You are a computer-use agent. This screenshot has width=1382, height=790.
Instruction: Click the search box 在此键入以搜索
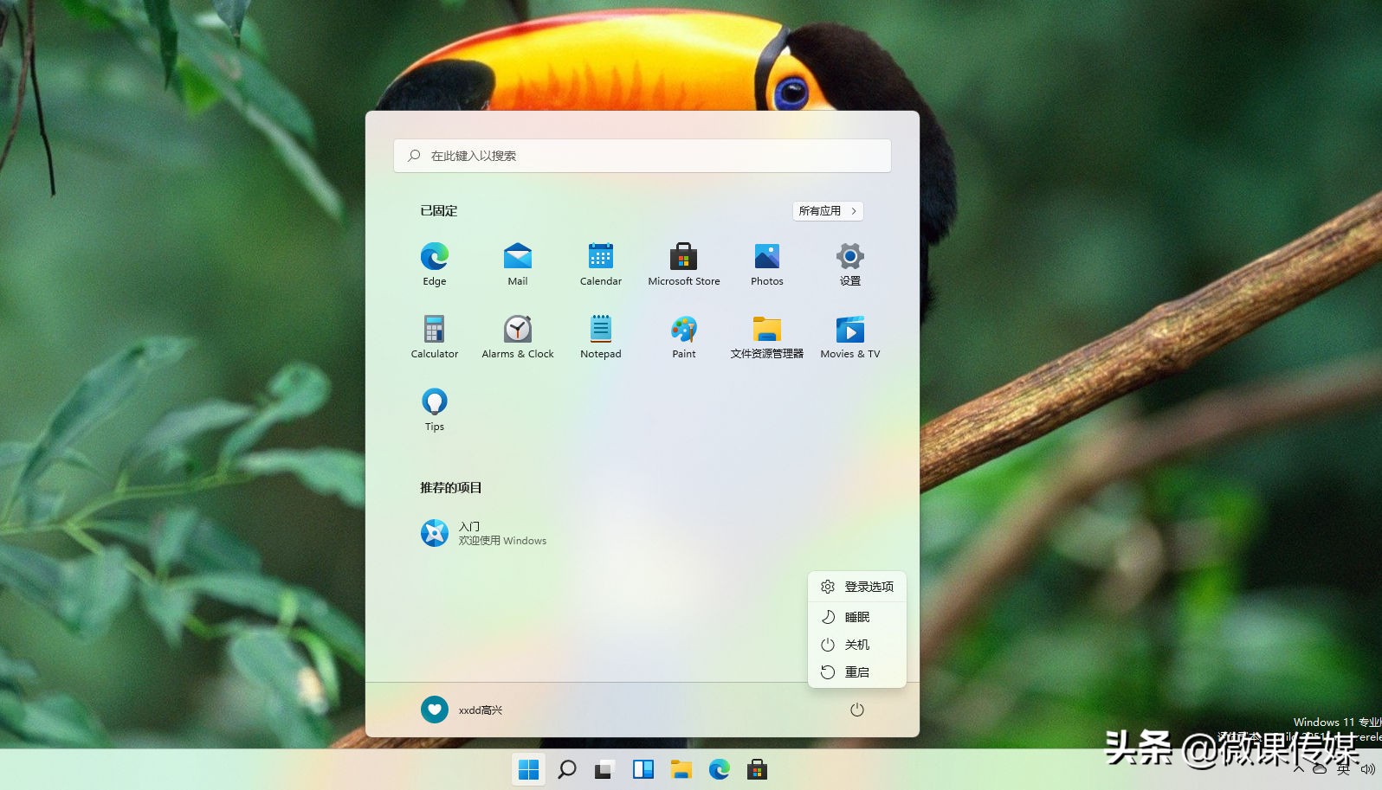point(643,156)
